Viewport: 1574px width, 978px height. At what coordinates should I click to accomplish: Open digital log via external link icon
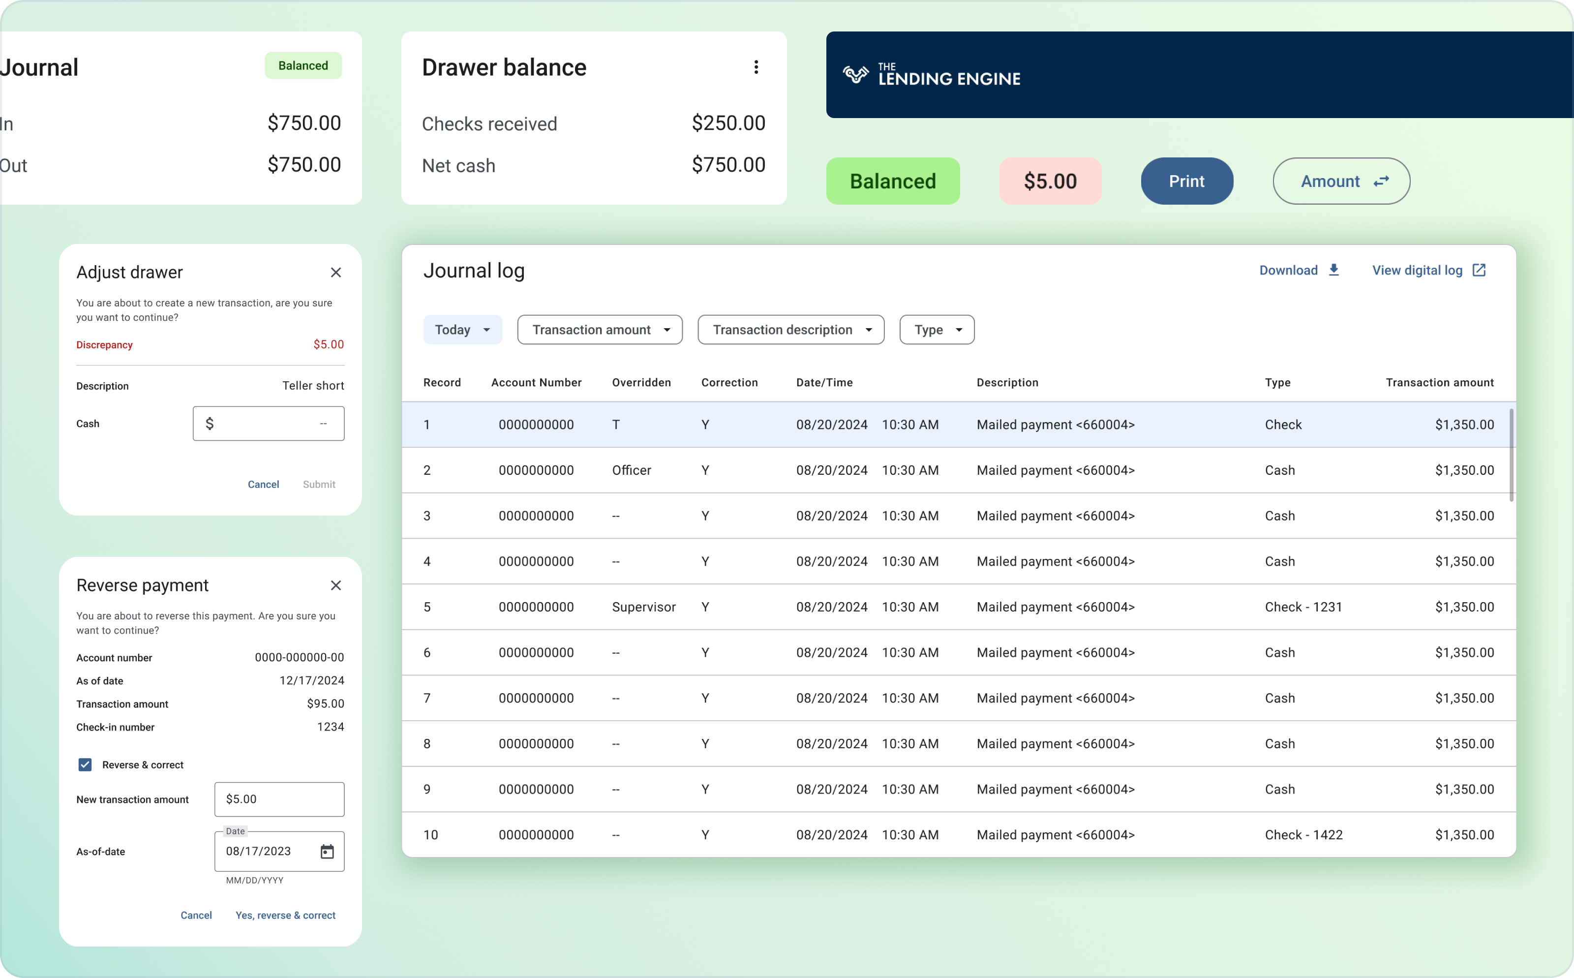click(1480, 271)
